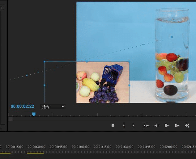Click the Mark In bracket icon
This screenshot has width=196, height=159.
click(x=124, y=126)
